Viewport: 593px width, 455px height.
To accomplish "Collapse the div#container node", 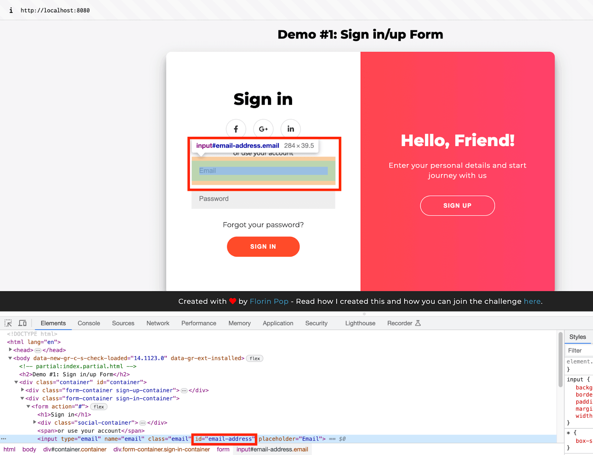I will (16, 382).
